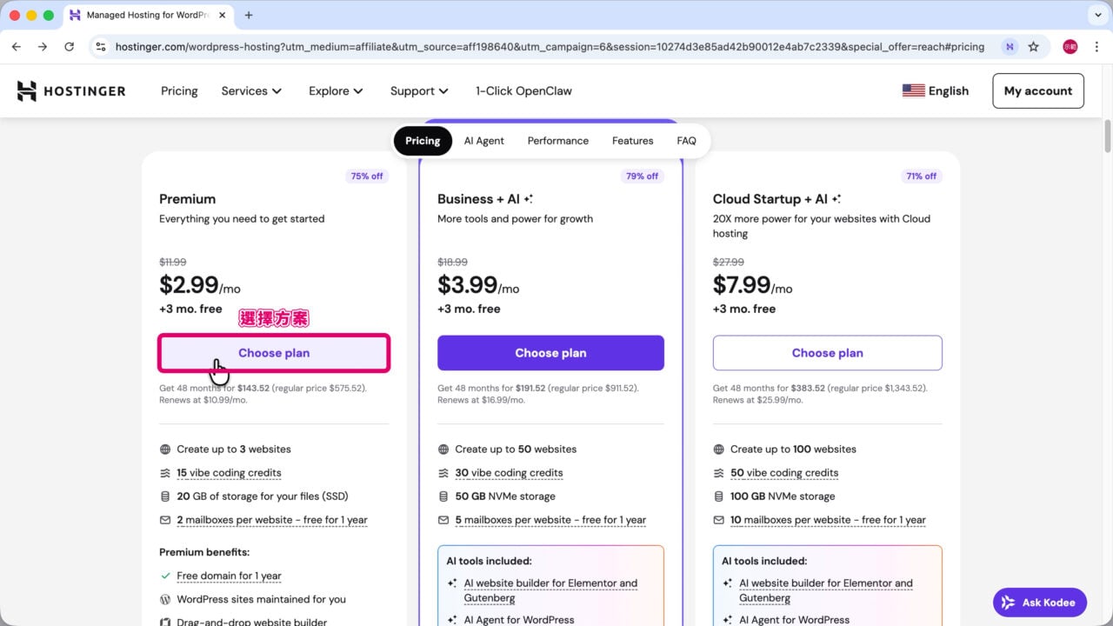Screen dimensions: 1113x626
Task: Click the icon beside 30 vibe coding credits
Action: point(443,473)
